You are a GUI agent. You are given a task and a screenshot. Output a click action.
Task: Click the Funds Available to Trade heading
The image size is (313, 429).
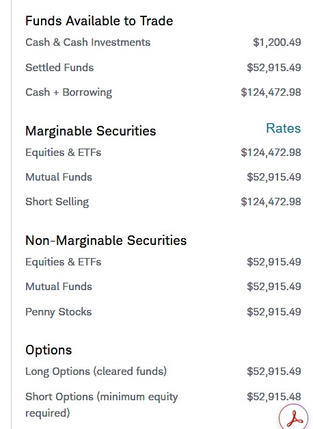pos(99,21)
